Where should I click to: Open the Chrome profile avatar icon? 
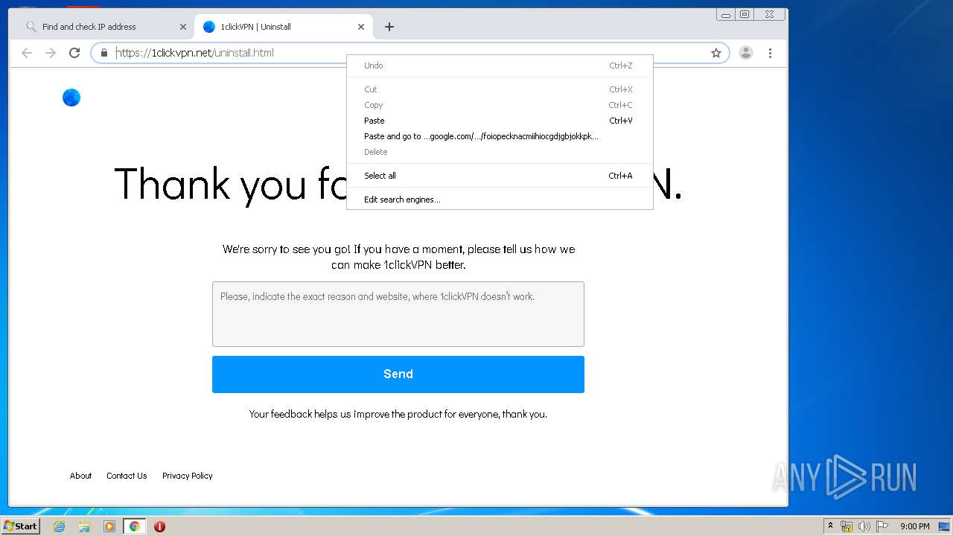[x=745, y=53]
